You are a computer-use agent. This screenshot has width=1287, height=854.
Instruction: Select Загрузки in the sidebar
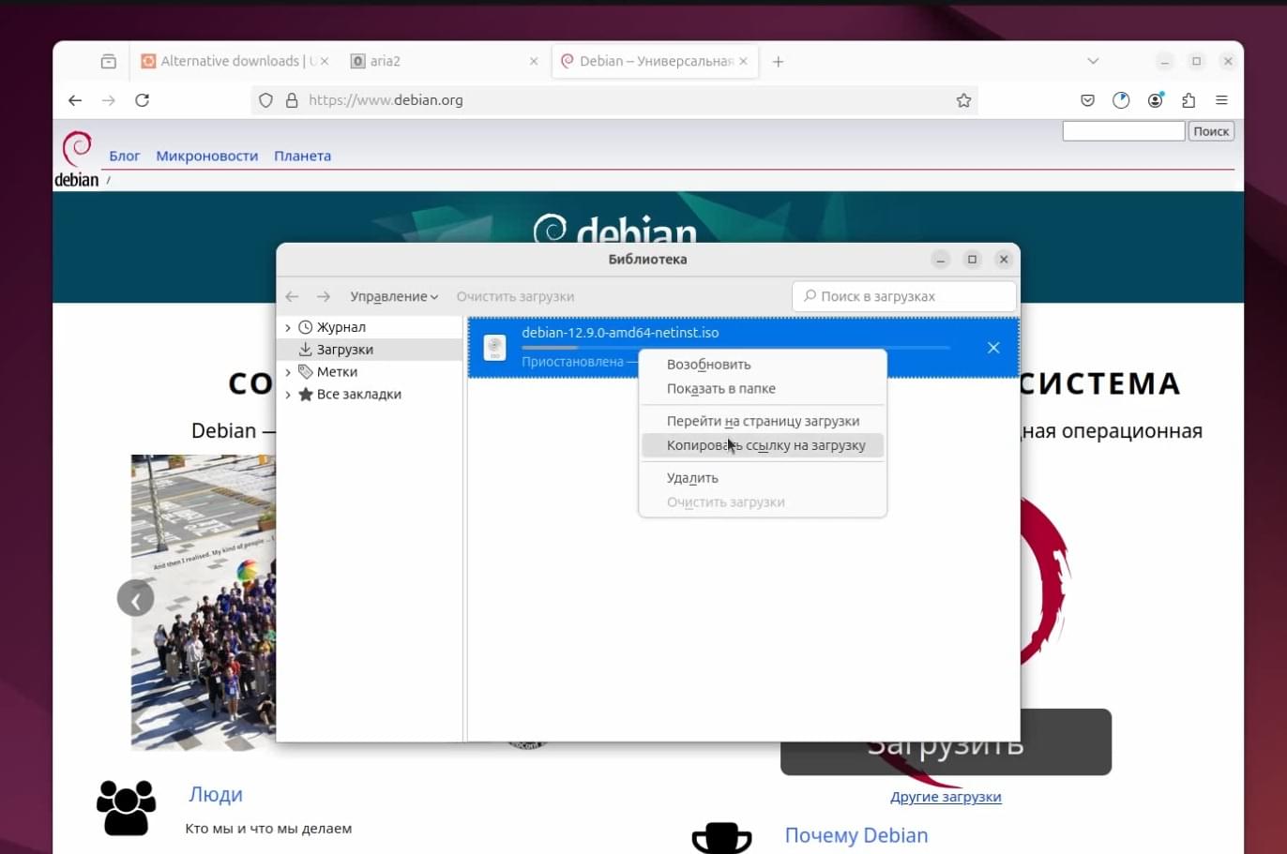point(344,350)
